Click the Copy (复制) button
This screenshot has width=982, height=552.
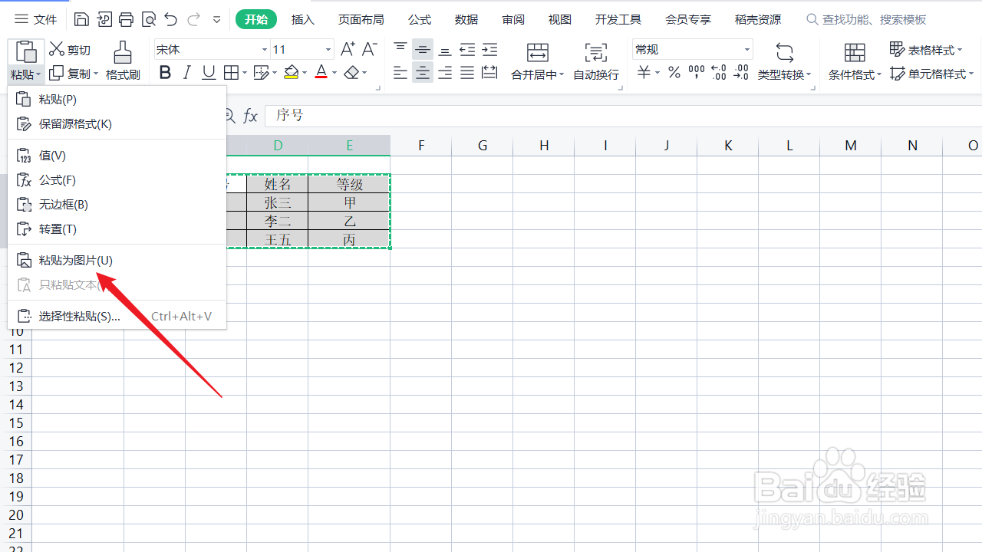[x=69, y=74]
